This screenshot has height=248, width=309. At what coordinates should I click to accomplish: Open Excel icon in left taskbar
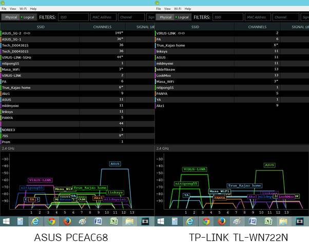click(x=114, y=221)
